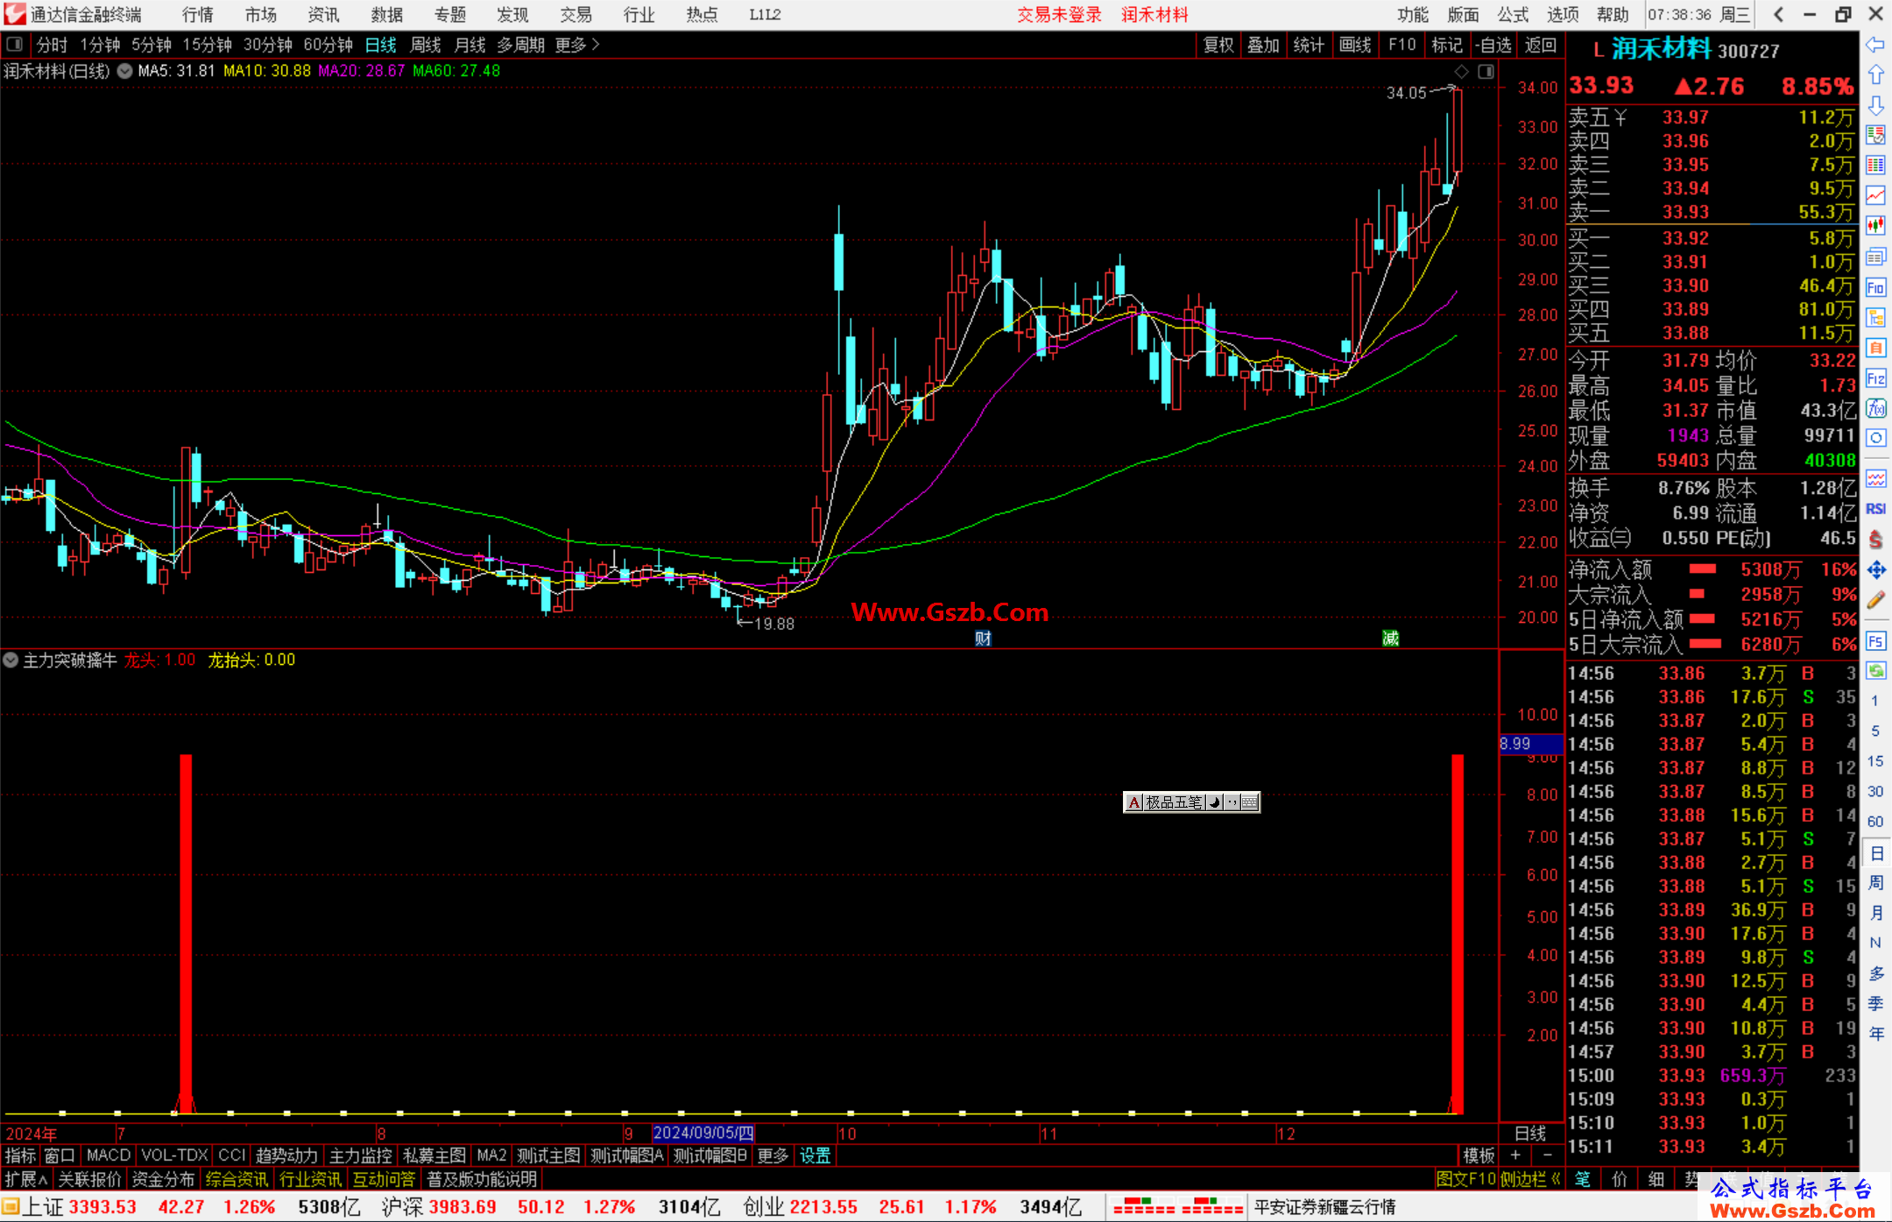Click the up arrow sidebar icon
The width and height of the screenshot is (1892, 1222).
[1875, 75]
